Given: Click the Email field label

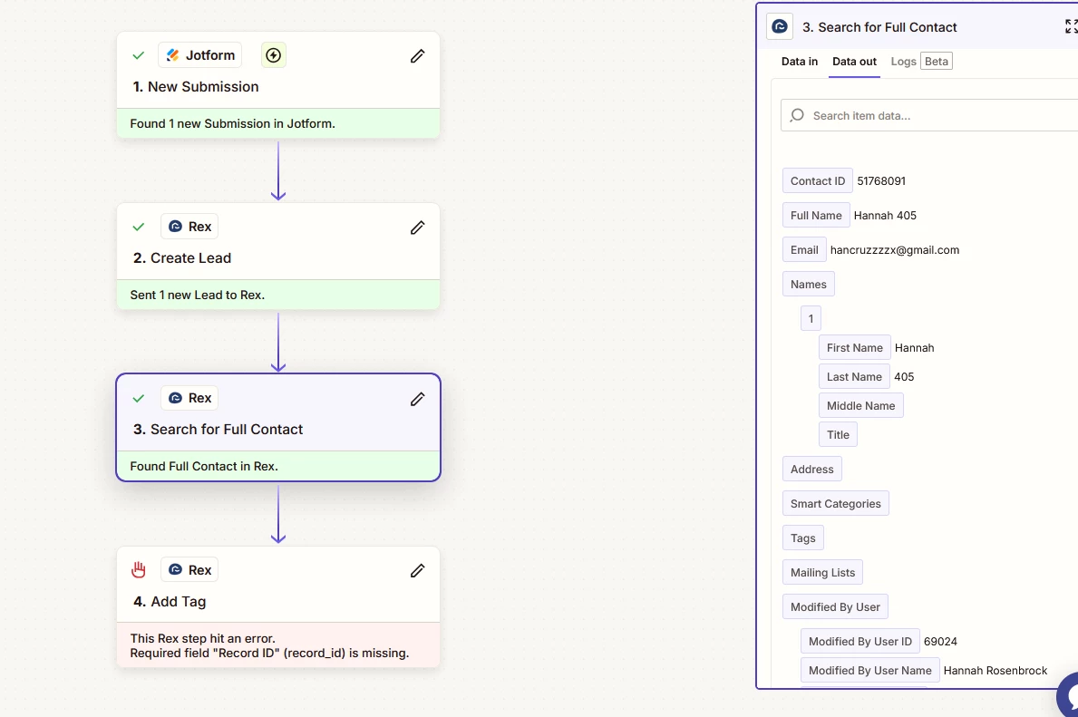Looking at the screenshot, I should 804,249.
